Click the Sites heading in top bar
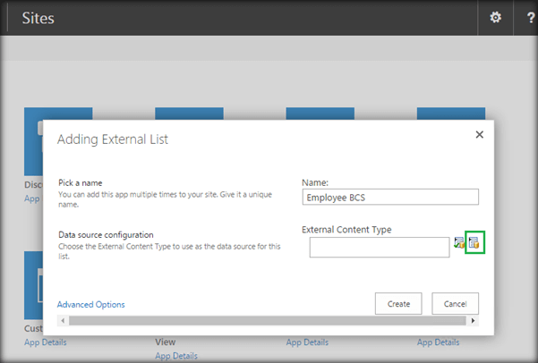538x363 pixels. 38,17
